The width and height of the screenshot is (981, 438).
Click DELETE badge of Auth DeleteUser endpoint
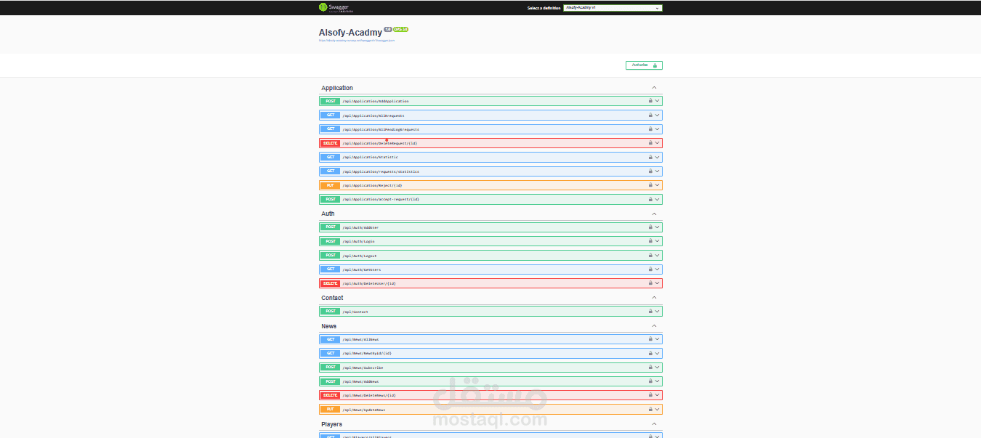[x=330, y=283]
